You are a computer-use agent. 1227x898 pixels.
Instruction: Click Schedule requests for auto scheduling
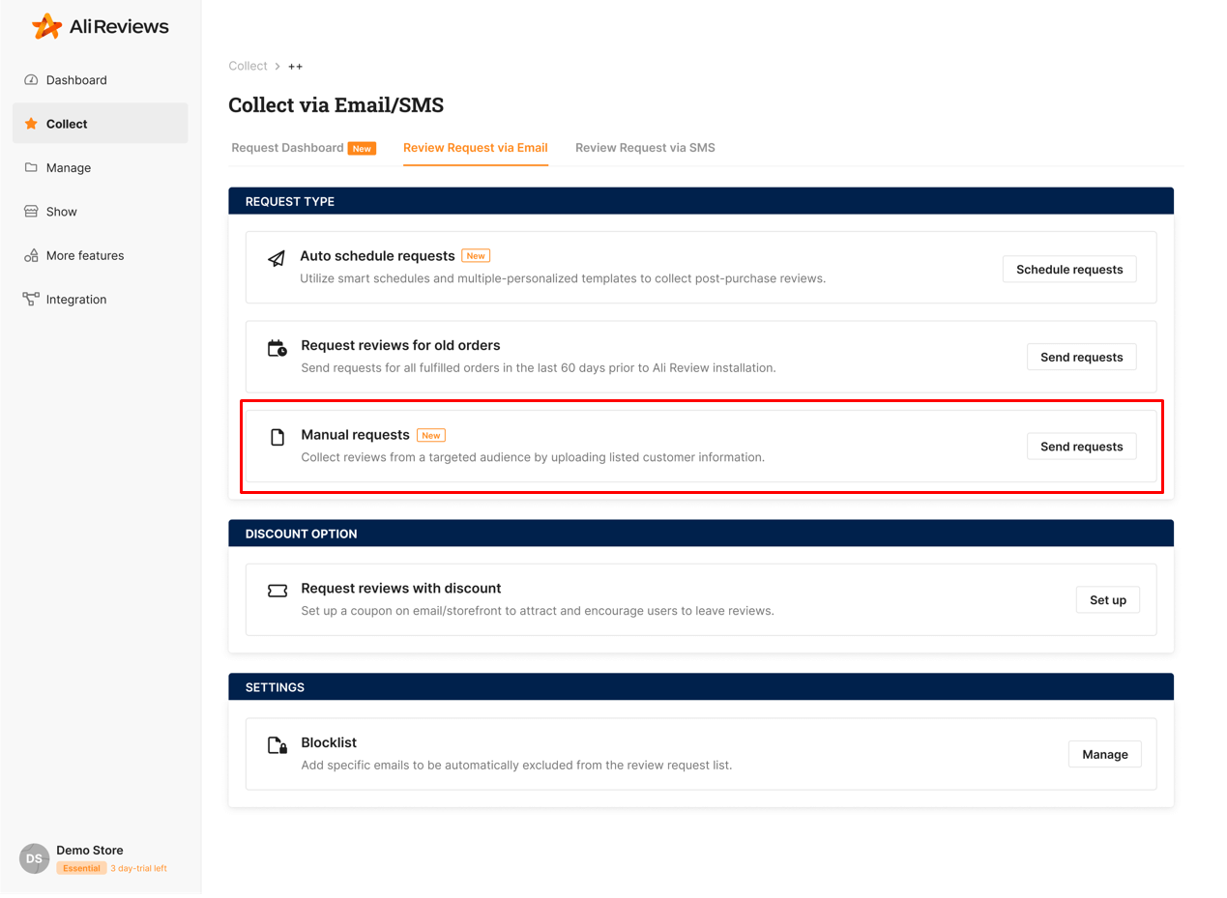(x=1068, y=269)
